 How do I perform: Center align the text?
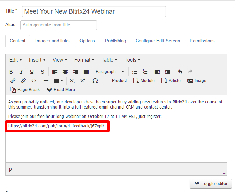tap(65, 72)
